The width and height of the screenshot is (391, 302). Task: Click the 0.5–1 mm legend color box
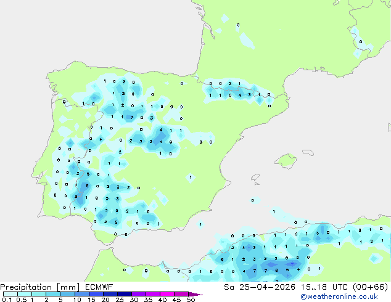click(25, 294)
